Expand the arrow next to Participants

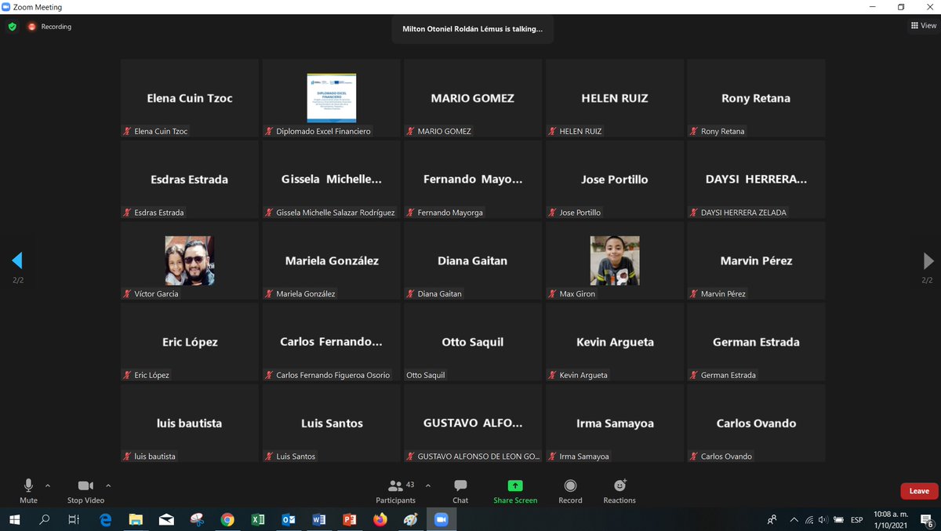coord(427,486)
